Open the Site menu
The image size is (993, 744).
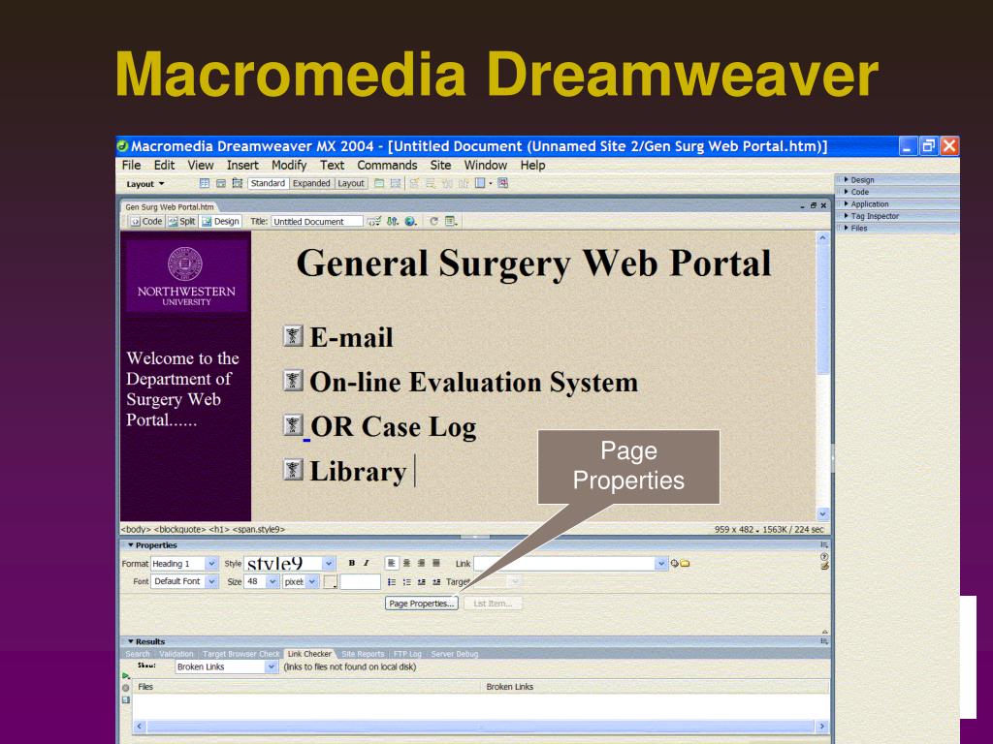pyautogui.click(x=441, y=165)
